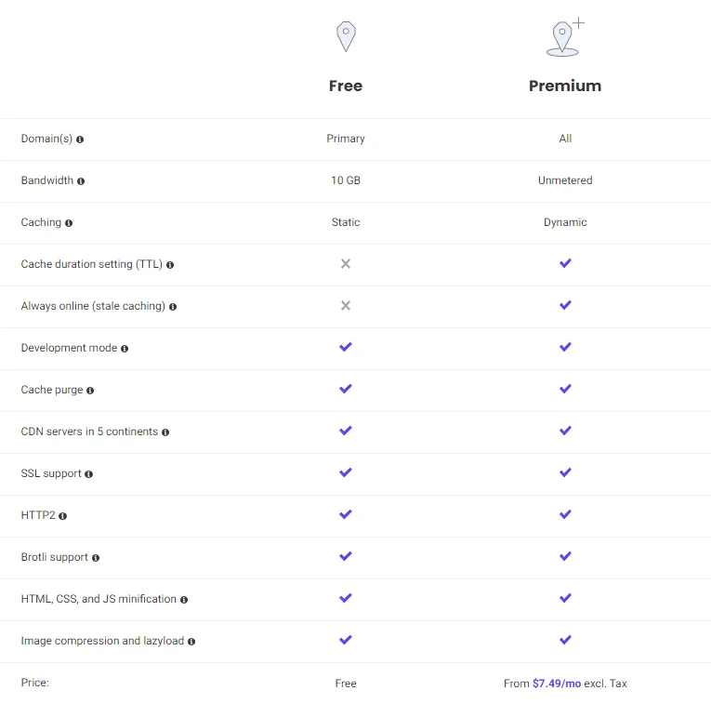Show the Development mode info tooltip icon
The width and height of the screenshot is (711, 704).
click(x=125, y=349)
